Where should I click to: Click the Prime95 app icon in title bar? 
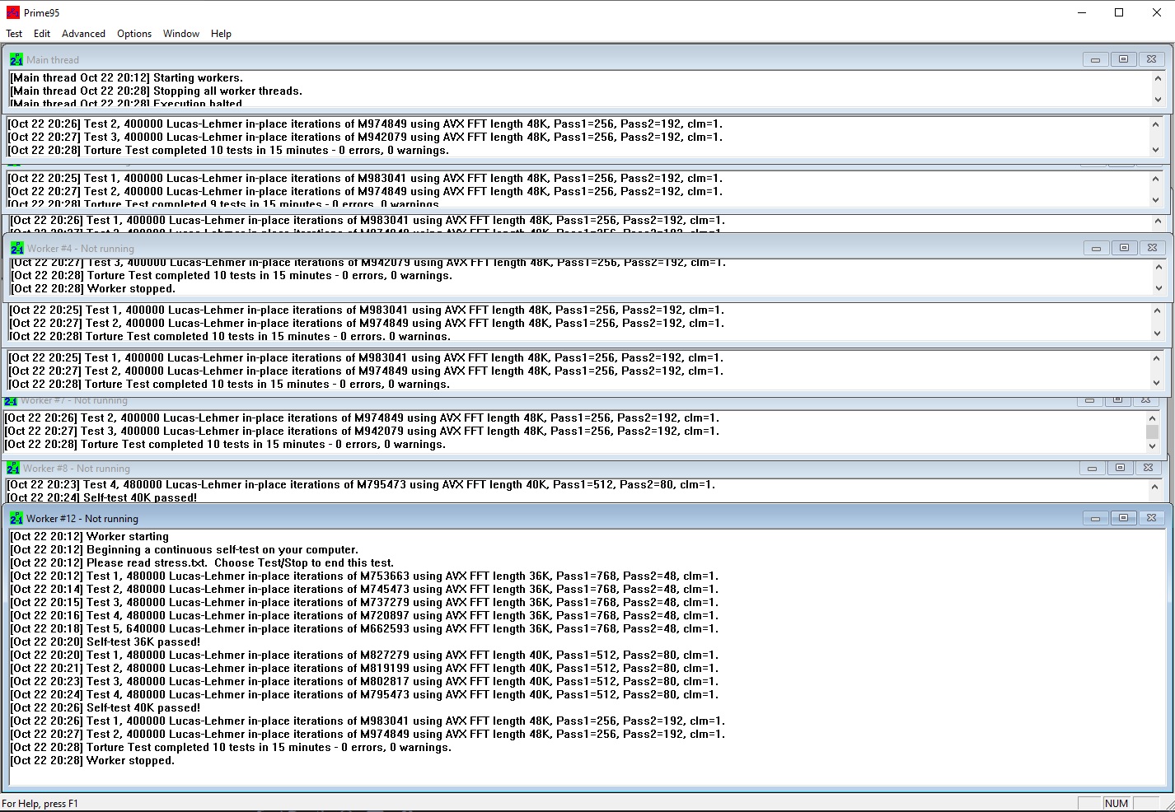click(x=13, y=12)
